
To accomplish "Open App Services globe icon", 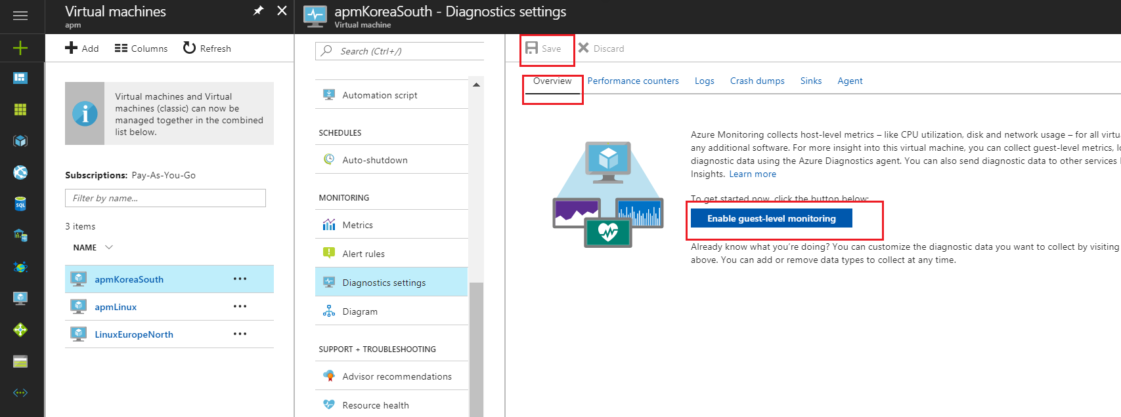I will [20, 172].
